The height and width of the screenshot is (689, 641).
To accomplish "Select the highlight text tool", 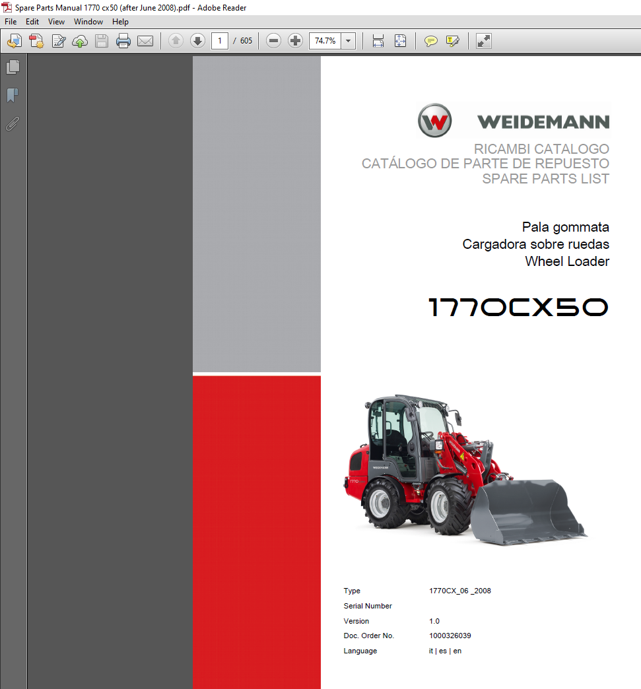I will pos(452,42).
